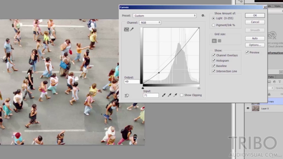Toggle the Preview checkbox
Viewport: 283px width, 159px height.
[x=247, y=53]
